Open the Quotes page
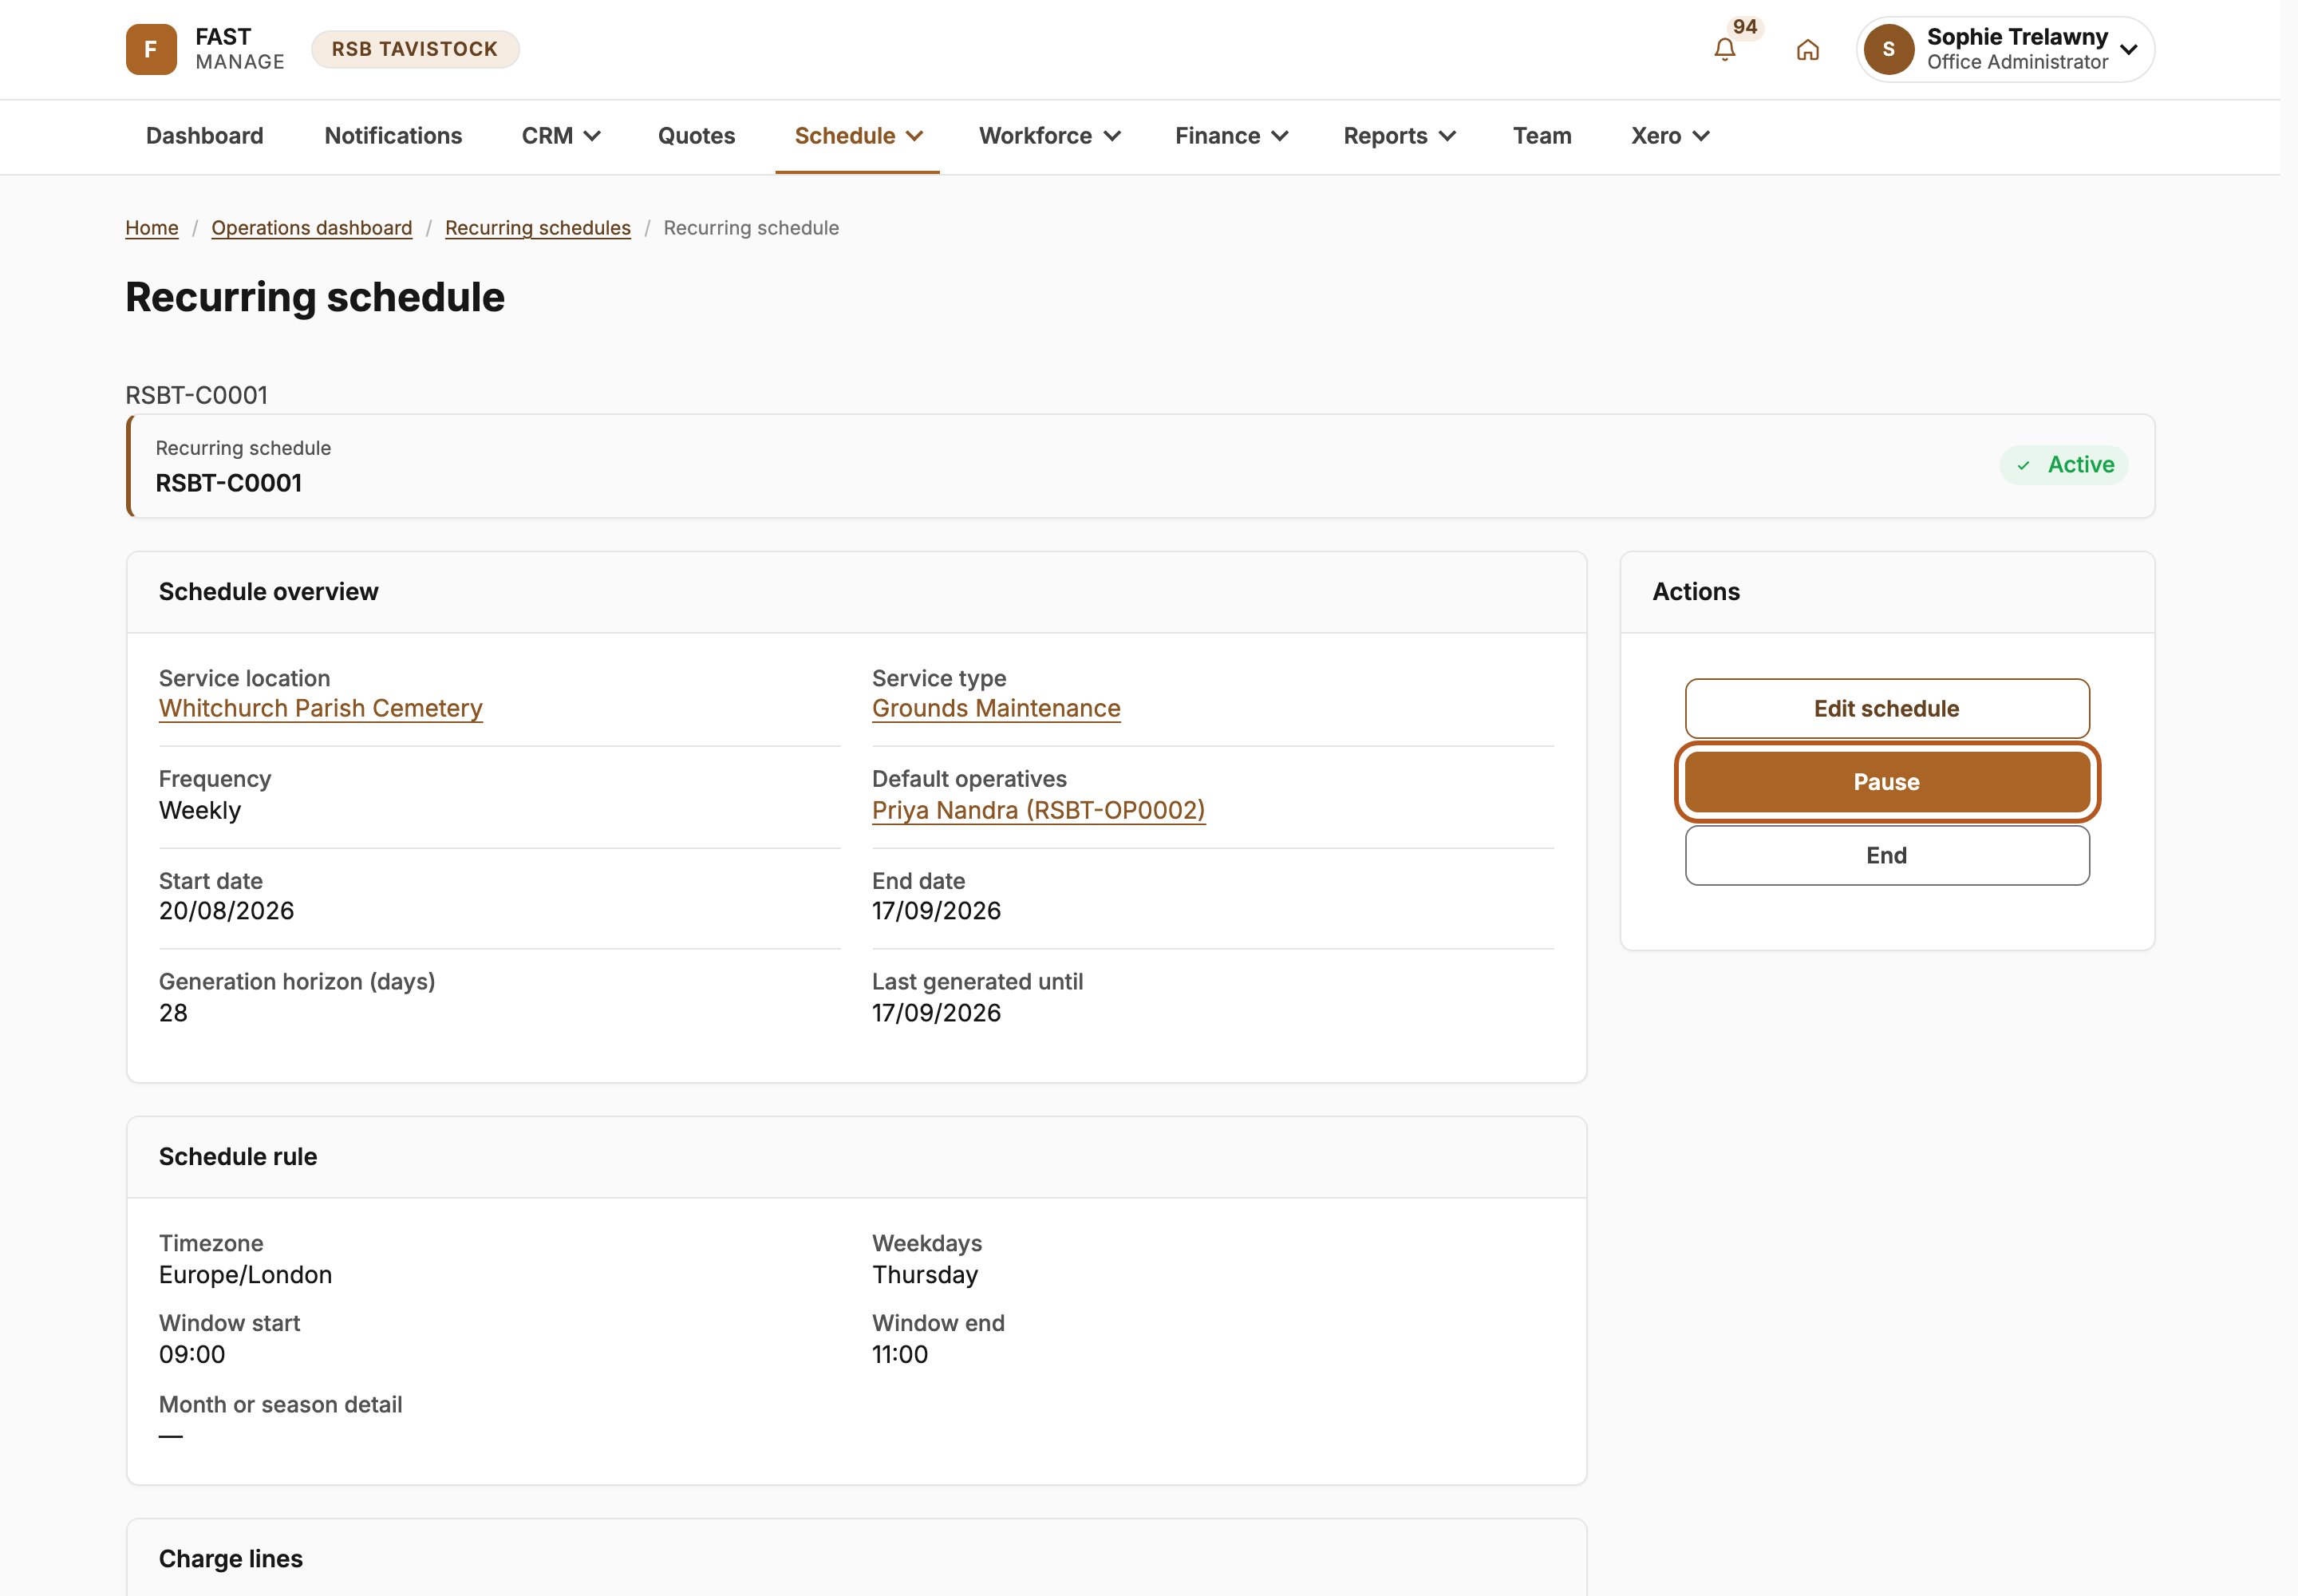The width and height of the screenshot is (2298, 1596). [x=696, y=136]
